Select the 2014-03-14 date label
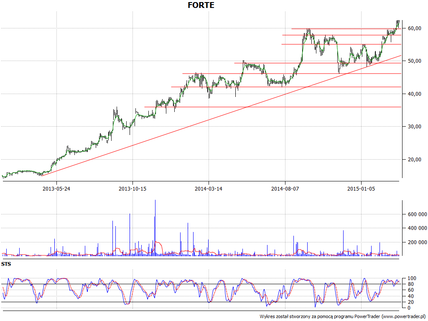428x321 pixels. [x=209, y=189]
